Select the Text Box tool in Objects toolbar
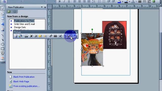Image resolution: width=162 pixels, height=91 pixels. pyautogui.click(x=3, y=14)
